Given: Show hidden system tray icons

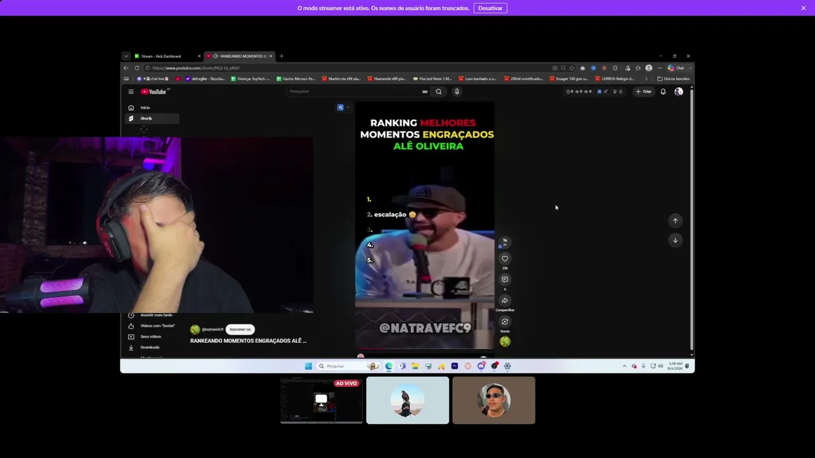Looking at the screenshot, I should coord(624,366).
